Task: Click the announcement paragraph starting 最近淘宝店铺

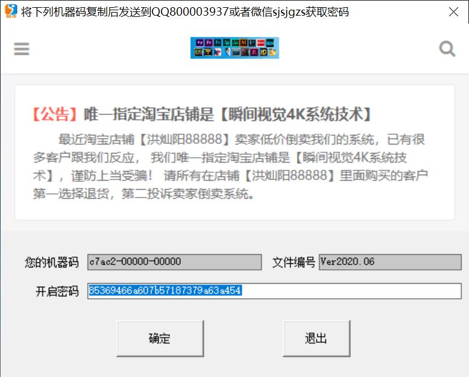Action: click(230, 167)
